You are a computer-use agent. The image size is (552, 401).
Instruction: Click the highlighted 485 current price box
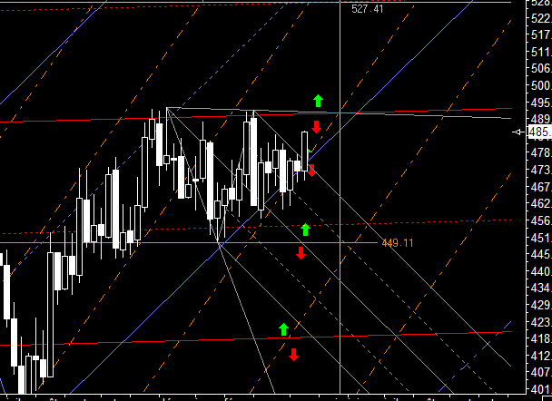tap(539, 132)
